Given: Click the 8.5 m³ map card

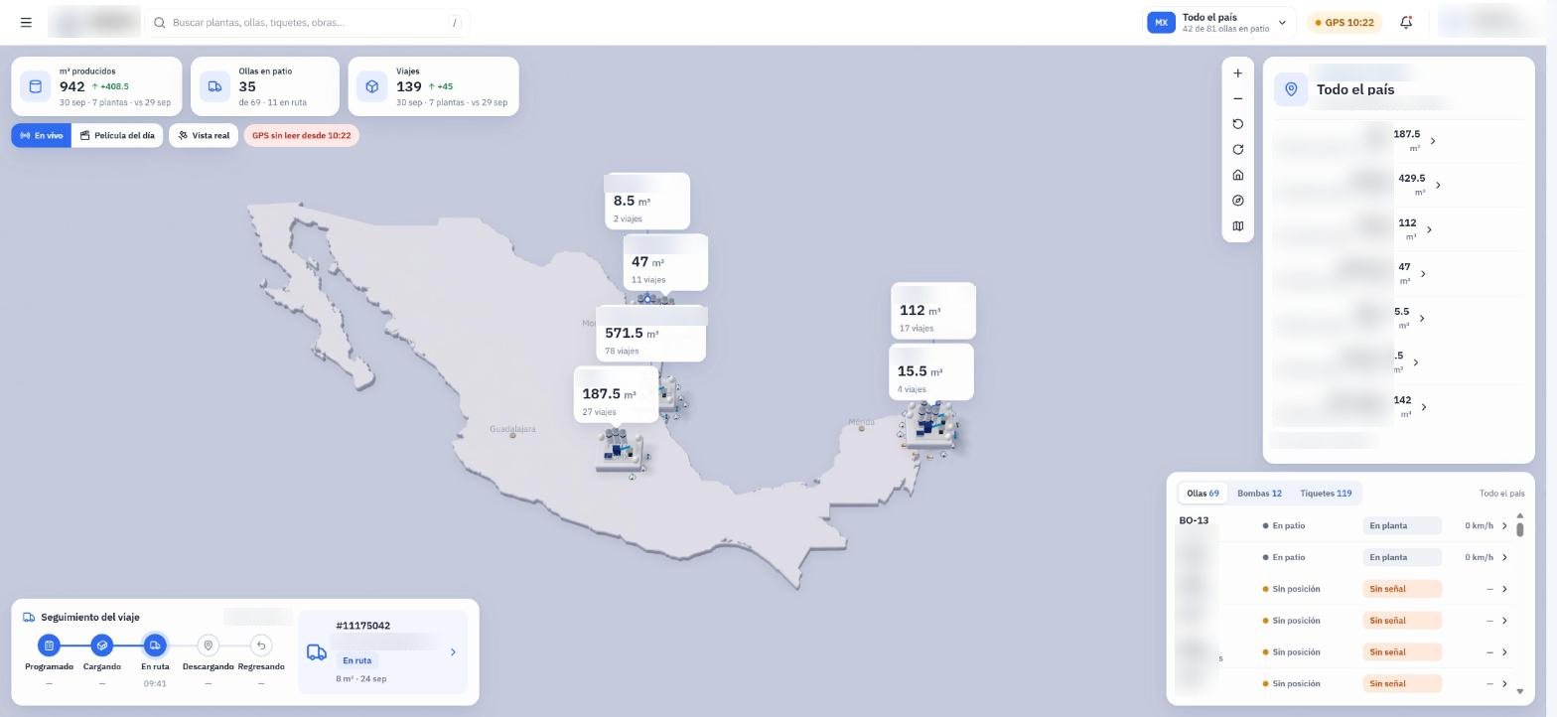Looking at the screenshot, I should coord(646,202).
